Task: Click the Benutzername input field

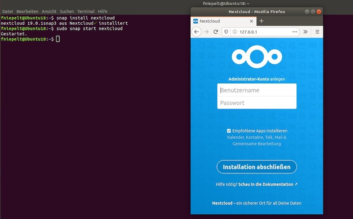Action: (x=257, y=90)
